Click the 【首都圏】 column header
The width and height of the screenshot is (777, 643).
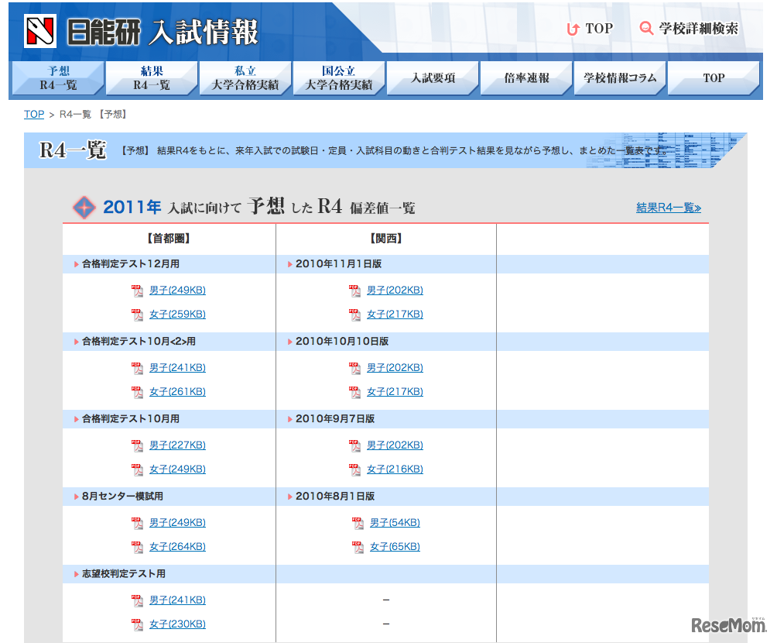coord(169,239)
